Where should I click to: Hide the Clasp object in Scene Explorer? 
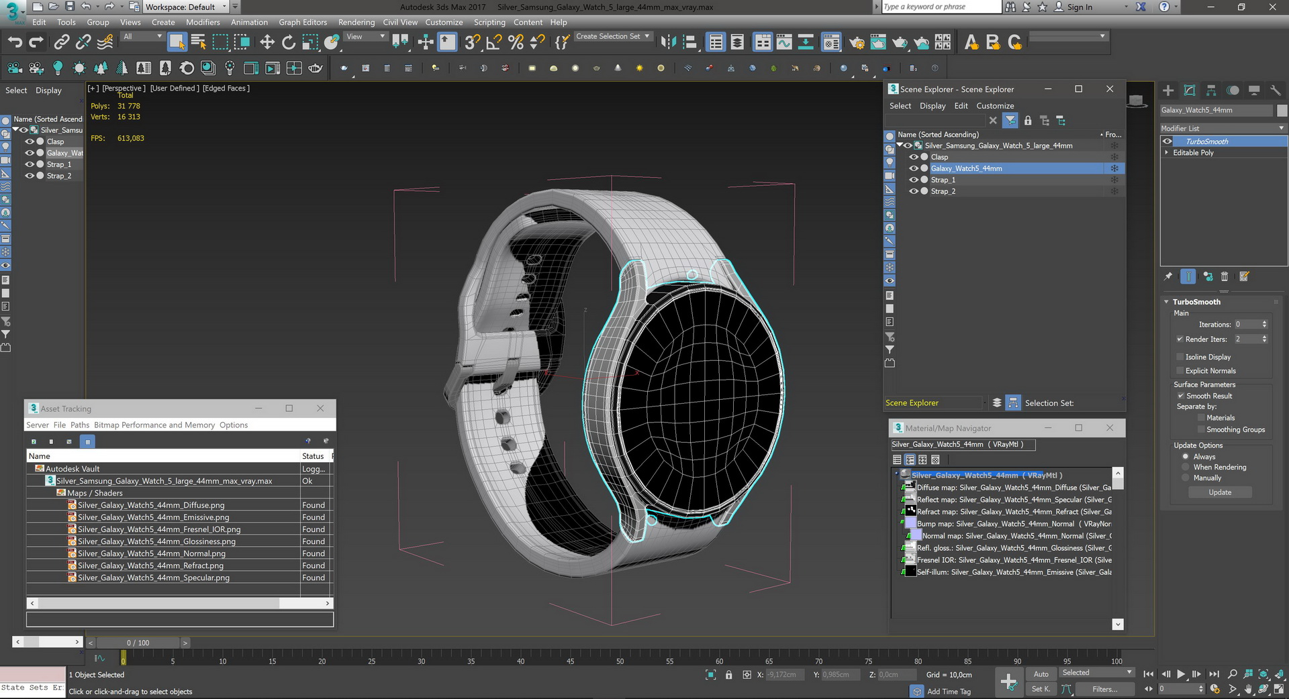pos(914,157)
